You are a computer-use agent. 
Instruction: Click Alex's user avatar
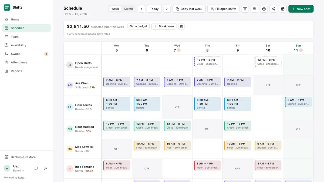point(7,168)
